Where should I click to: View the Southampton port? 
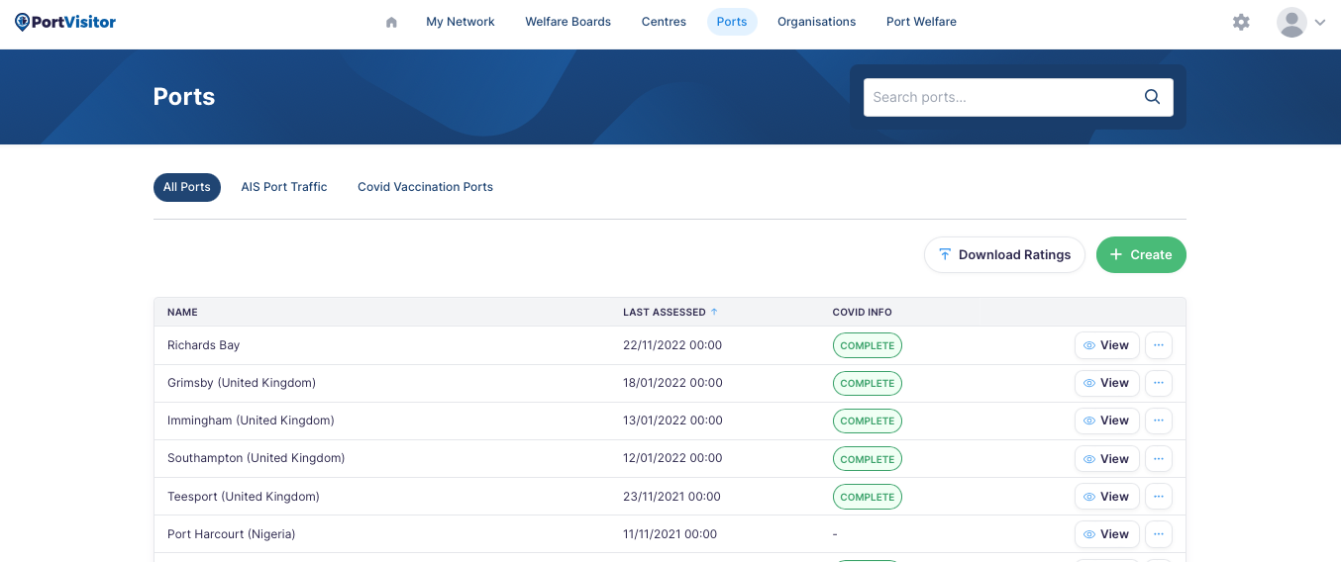tap(1107, 459)
